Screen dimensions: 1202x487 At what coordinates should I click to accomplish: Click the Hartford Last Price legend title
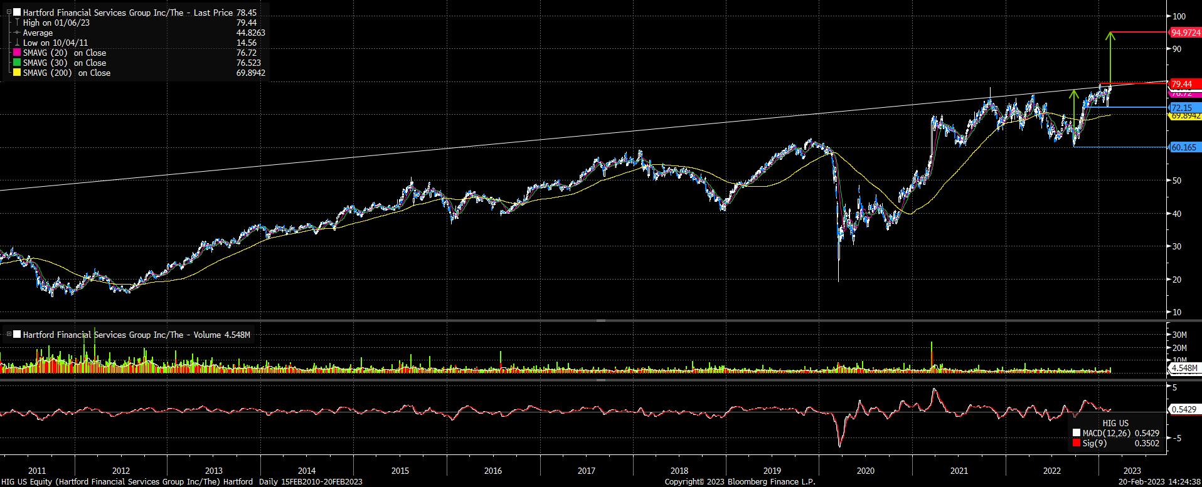pyautogui.click(x=127, y=13)
